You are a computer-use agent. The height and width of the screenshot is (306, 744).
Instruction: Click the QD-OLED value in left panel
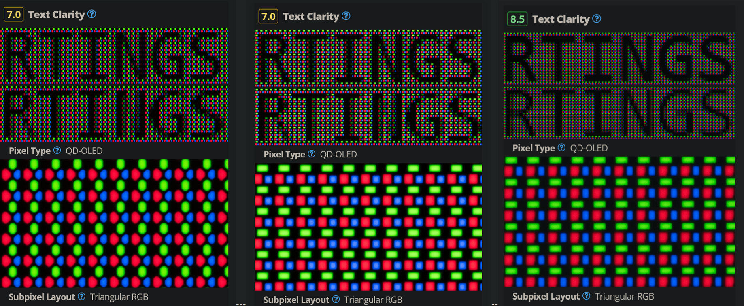tap(84, 151)
